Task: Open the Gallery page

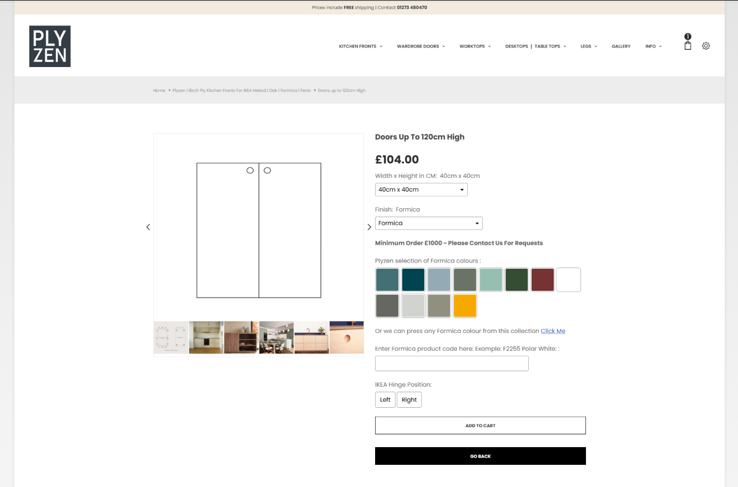Action: pyautogui.click(x=621, y=47)
